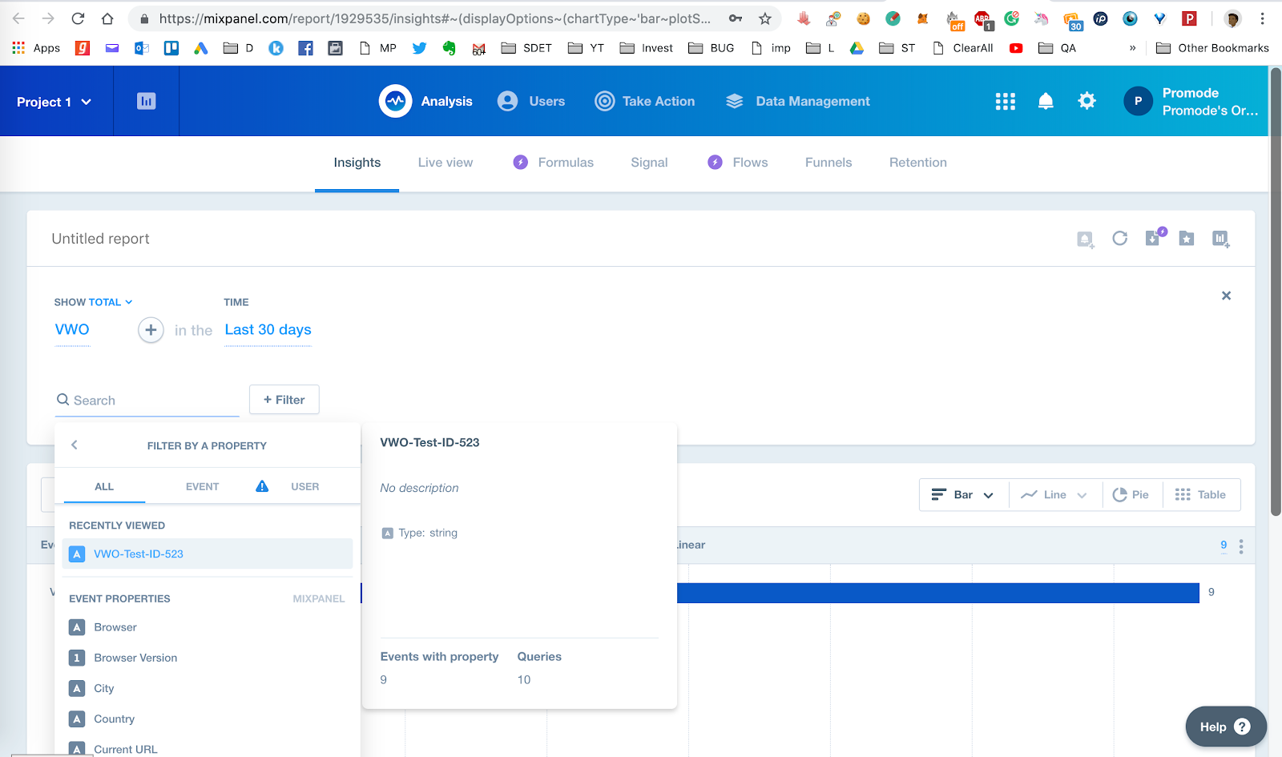Go to browser home page icon
The height and width of the screenshot is (757, 1282).
[x=107, y=18]
